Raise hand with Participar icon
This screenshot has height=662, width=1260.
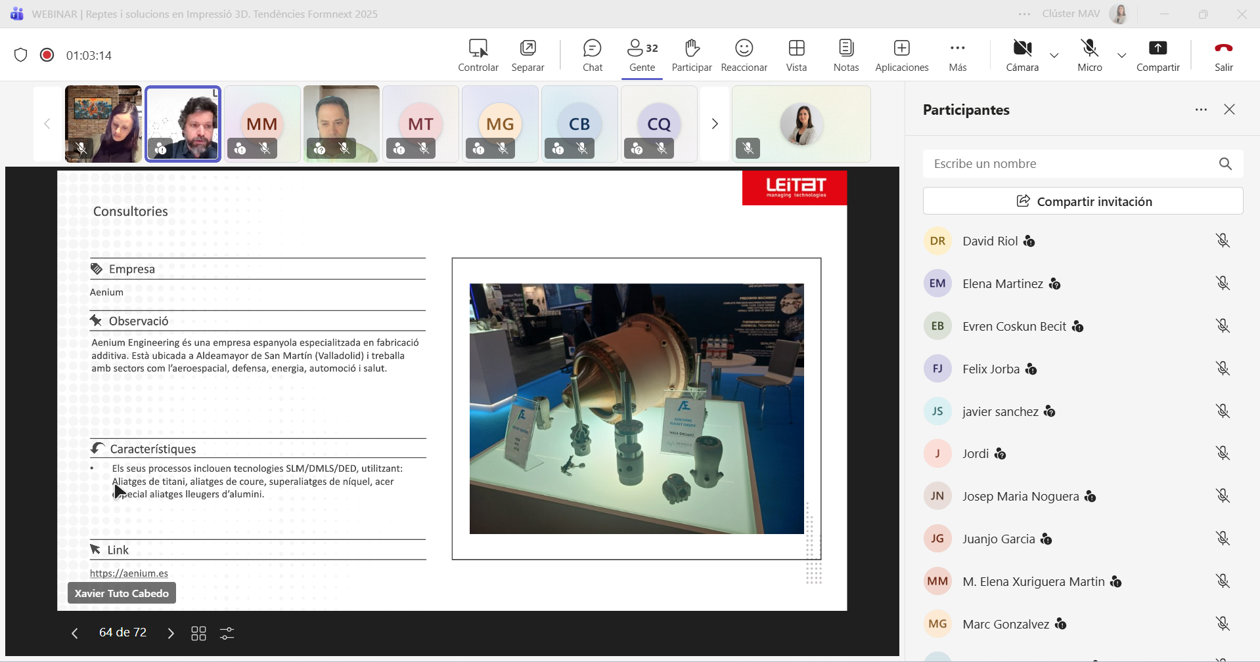point(691,55)
